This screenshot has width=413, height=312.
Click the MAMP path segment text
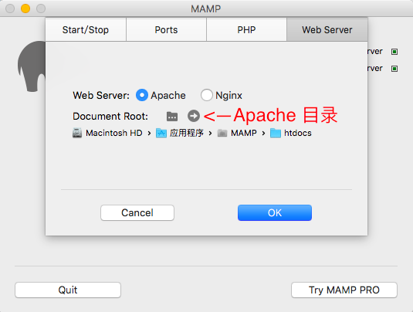click(244, 133)
